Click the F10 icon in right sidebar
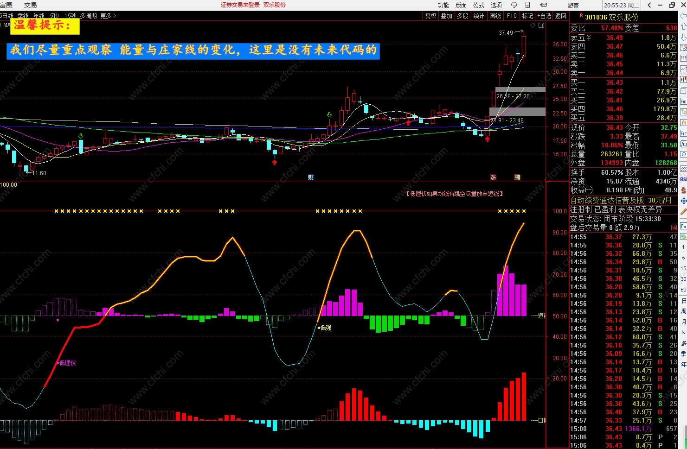 (683, 101)
